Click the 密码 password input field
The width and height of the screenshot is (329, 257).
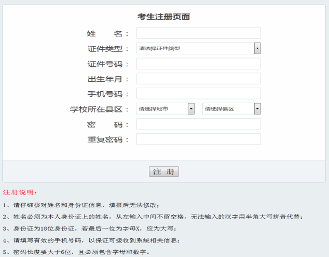(198, 124)
